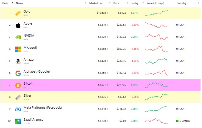
Task: Sort table by Price column
Action: 116,3
